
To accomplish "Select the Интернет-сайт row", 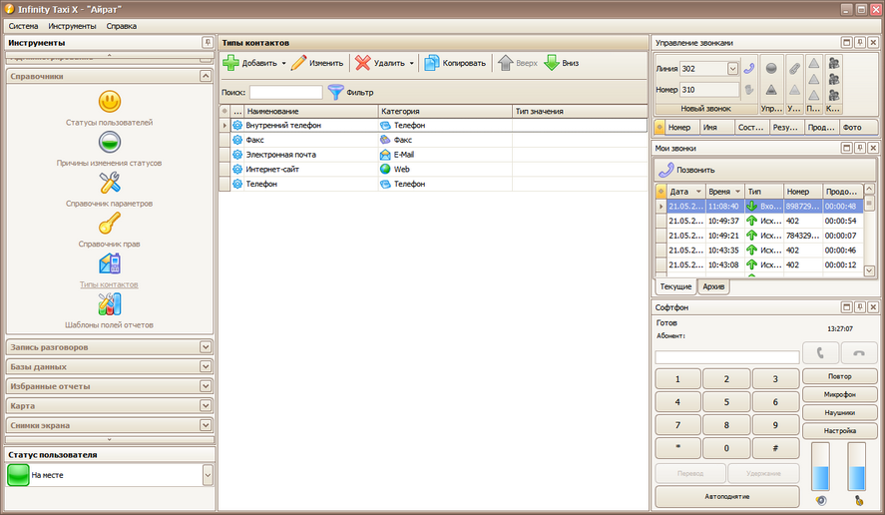I will [x=433, y=169].
